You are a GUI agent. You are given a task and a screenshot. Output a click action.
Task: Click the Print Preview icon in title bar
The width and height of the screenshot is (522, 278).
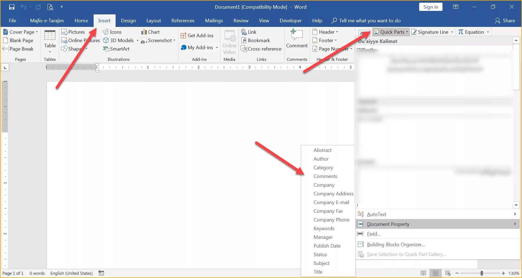click(50, 7)
